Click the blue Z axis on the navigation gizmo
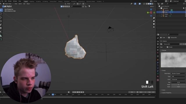 click(x=151, y=10)
